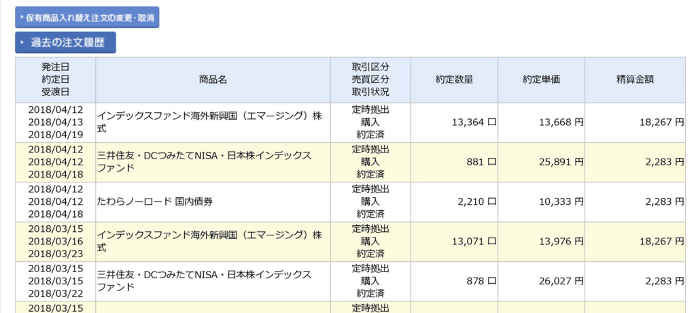Image resolution: width=696 pixels, height=313 pixels.
Task: Click the arrow icon on 保有商品入れ替え注文の変更・取消
Action: [22, 17]
